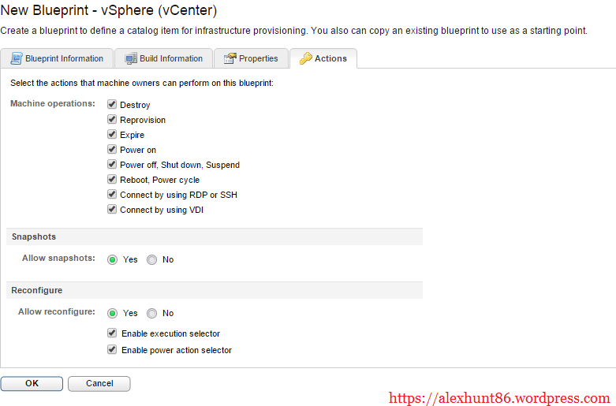Toggle the Reprovision checkbox

point(112,120)
